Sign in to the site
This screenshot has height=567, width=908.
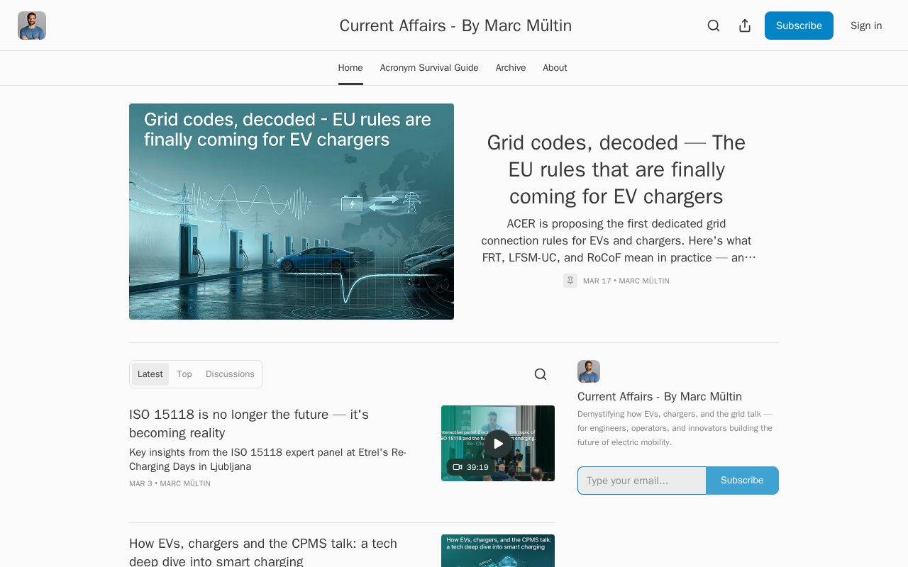pos(866,26)
